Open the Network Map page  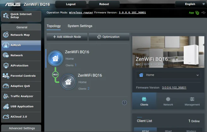(x=21, y=35)
